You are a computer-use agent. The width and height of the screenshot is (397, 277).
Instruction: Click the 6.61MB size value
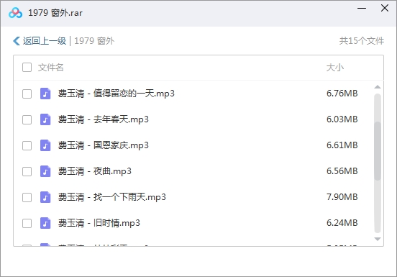[x=342, y=145]
